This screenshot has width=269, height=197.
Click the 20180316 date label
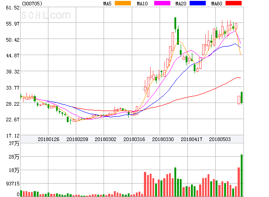(x=134, y=139)
